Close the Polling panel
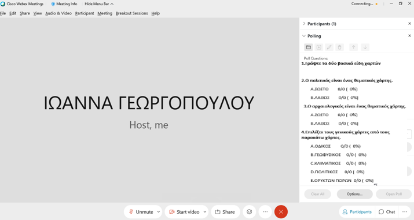Screen dimensions: 414x220 click(x=409, y=36)
